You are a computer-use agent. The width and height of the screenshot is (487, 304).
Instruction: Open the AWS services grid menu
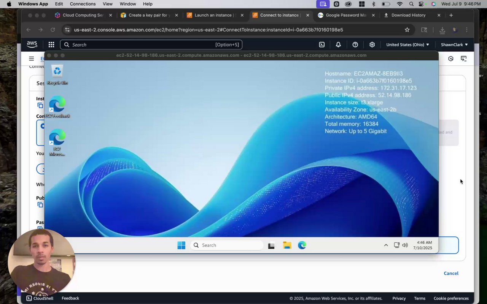(51, 44)
